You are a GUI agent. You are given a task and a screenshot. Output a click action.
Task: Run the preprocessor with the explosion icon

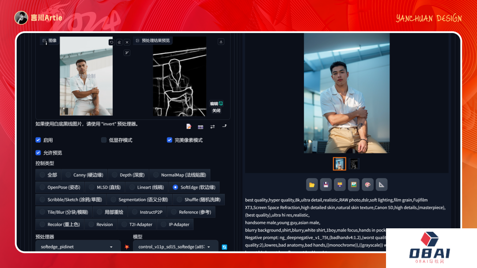[x=127, y=247]
